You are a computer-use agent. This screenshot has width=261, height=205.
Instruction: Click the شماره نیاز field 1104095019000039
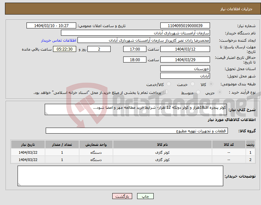(x=185, y=25)
